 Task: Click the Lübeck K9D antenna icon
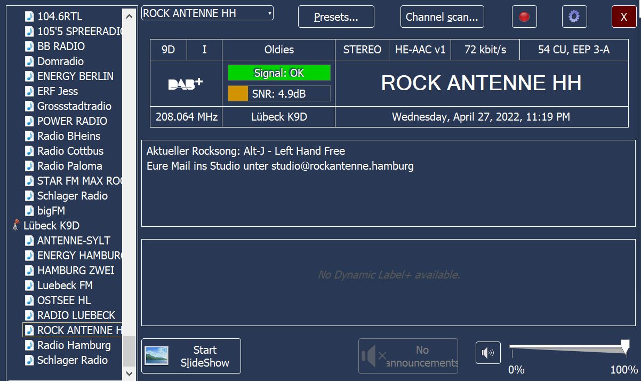click(16, 226)
